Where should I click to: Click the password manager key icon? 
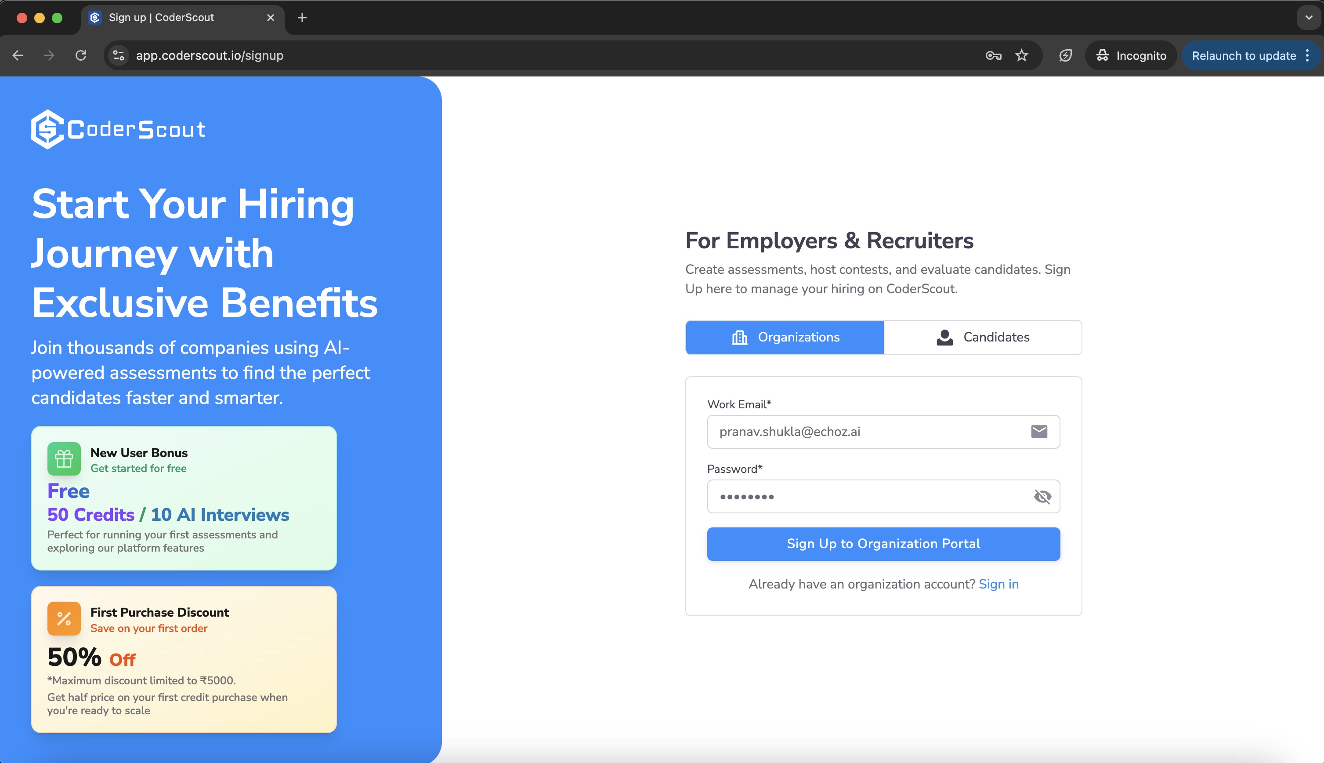pyautogui.click(x=993, y=55)
